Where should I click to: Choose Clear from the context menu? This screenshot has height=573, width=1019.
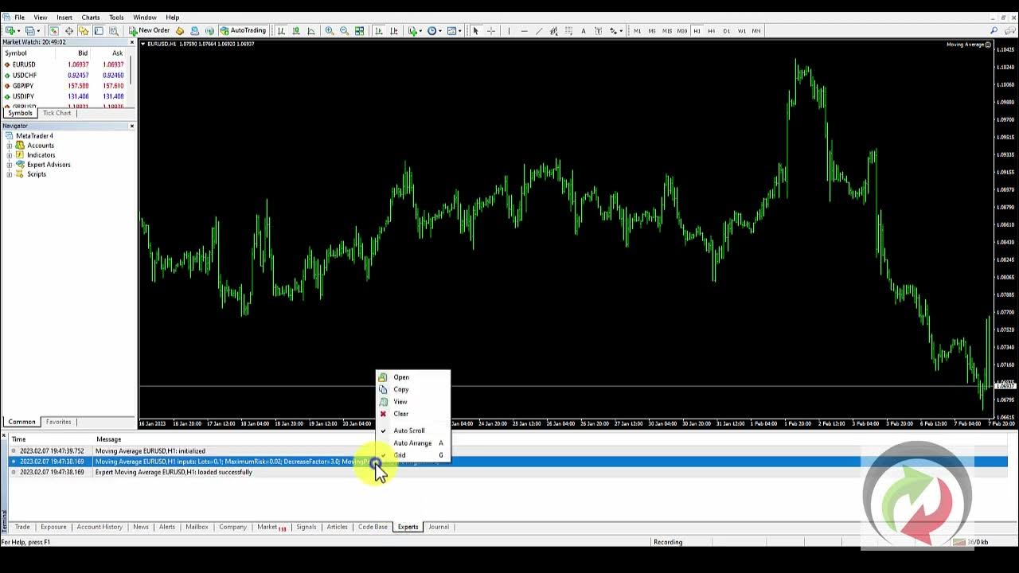point(414,414)
